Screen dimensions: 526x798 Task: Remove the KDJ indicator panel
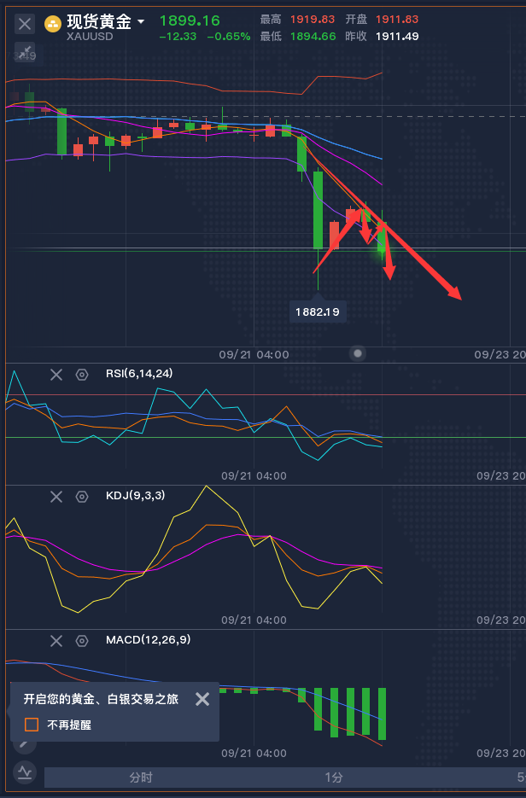point(56,497)
